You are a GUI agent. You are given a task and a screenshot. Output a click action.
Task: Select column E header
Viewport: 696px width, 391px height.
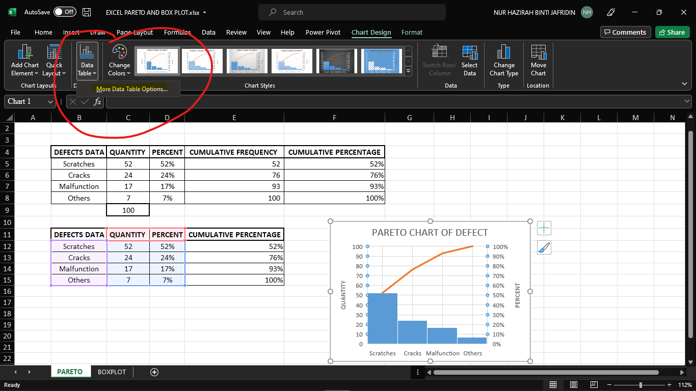234,118
